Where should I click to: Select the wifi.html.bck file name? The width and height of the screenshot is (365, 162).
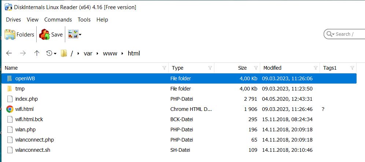coord(29,119)
